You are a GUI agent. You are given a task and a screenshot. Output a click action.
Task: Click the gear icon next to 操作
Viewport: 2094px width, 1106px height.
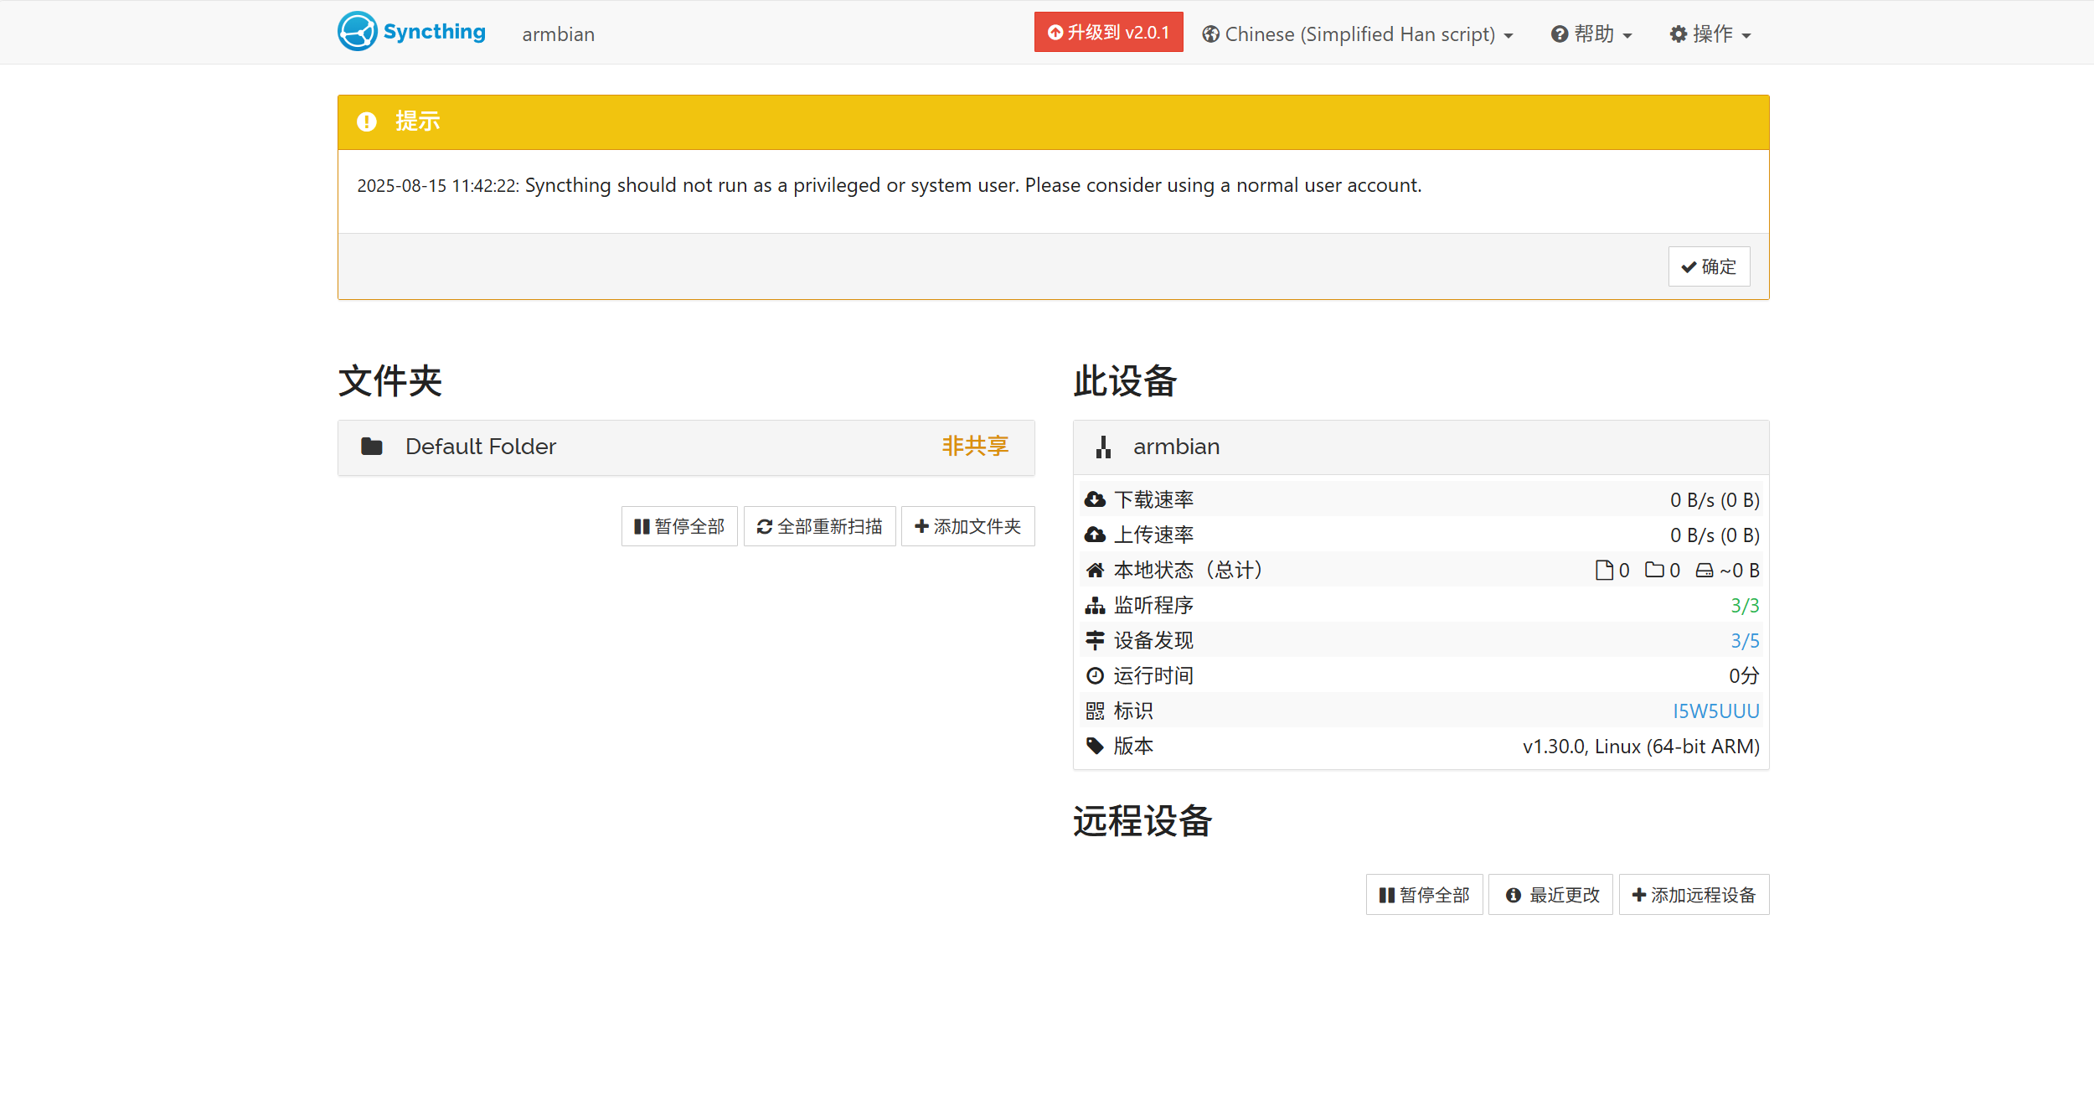(1679, 34)
